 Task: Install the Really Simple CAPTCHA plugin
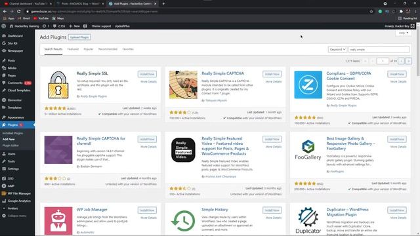tap(272, 74)
